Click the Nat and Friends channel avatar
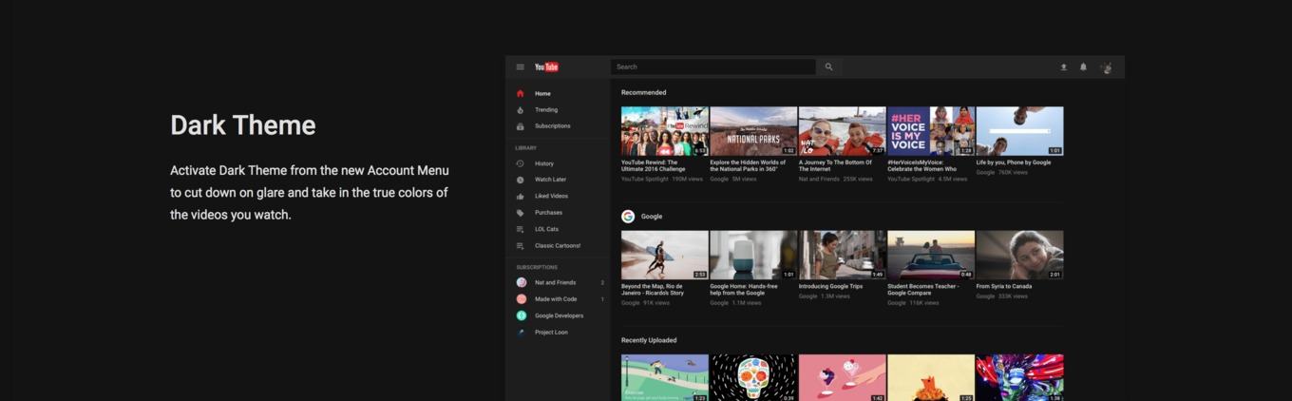Screen dimensions: 1292x401 [522, 282]
